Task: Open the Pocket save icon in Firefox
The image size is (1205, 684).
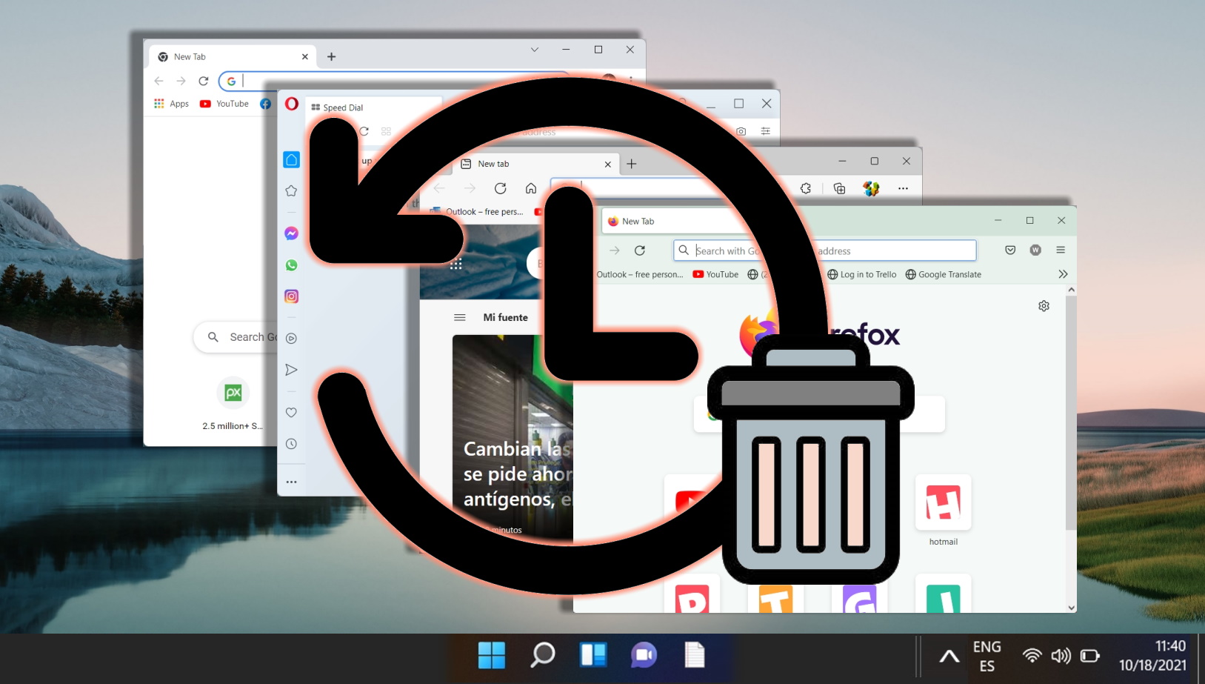Action: click(1010, 250)
